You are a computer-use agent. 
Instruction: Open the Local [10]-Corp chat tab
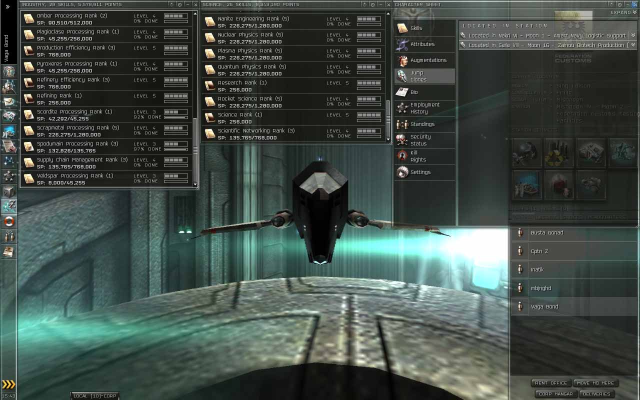[94, 396]
